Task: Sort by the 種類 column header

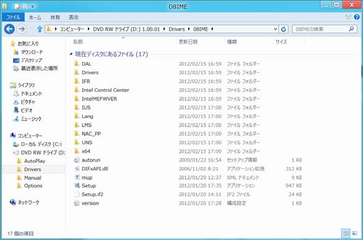Action: (232, 42)
